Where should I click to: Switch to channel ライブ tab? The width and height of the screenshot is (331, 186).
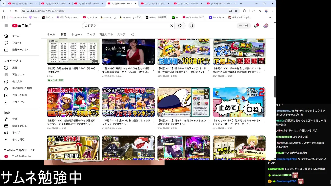91,35
